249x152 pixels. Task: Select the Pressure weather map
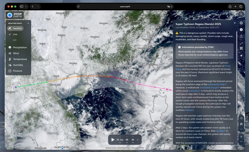tap(17, 71)
